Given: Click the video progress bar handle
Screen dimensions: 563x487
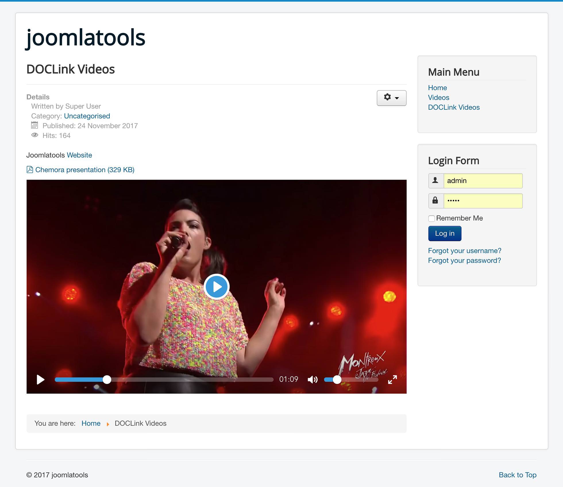Looking at the screenshot, I should (x=107, y=380).
